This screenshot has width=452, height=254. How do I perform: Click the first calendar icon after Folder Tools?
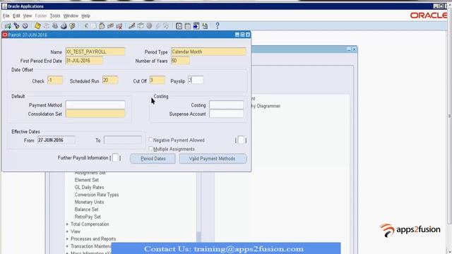point(179,26)
